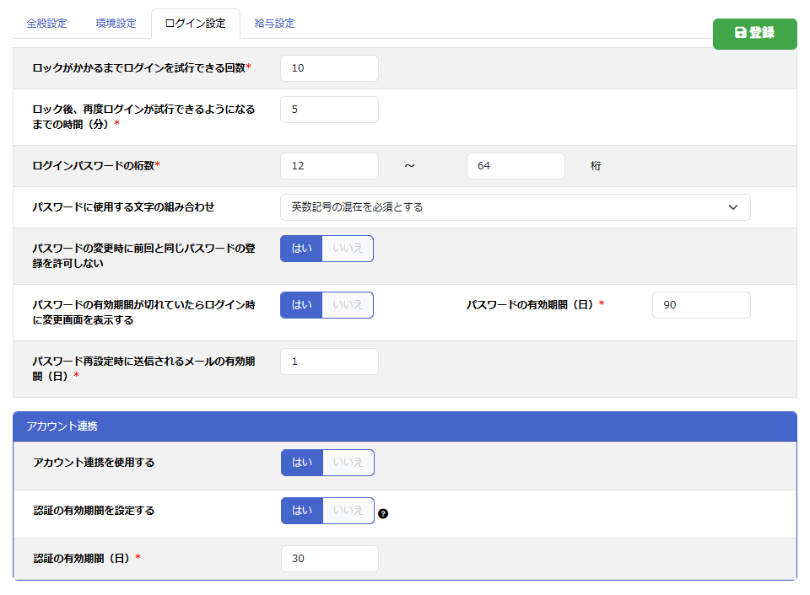Click the reset mail validity days field
Viewport: 810px width, 595px height.
[329, 362]
